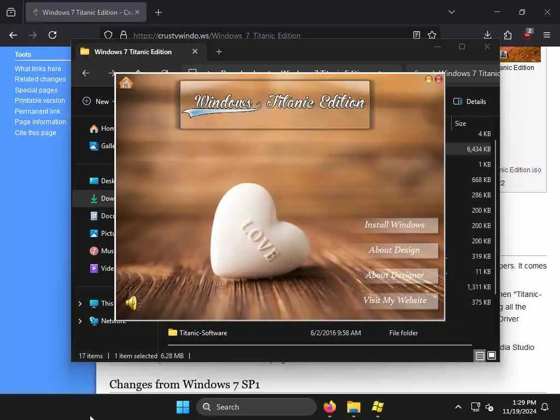The width and height of the screenshot is (560, 420).
Task: Mute sound using the speaker icon
Action: [131, 303]
